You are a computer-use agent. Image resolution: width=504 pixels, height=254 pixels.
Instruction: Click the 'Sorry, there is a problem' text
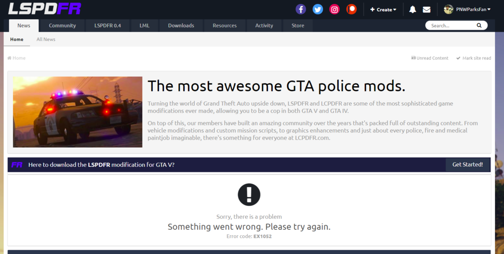(249, 217)
